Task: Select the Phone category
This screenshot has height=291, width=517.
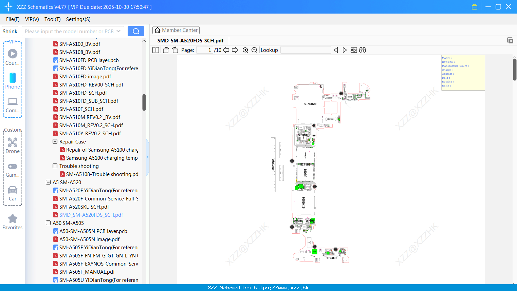Action: [x=13, y=81]
